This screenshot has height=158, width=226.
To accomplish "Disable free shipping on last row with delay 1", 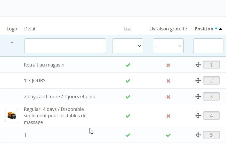I will (168, 135).
